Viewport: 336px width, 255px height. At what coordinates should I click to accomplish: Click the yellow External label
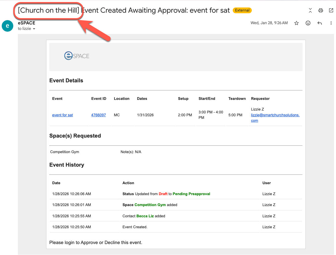(x=242, y=10)
